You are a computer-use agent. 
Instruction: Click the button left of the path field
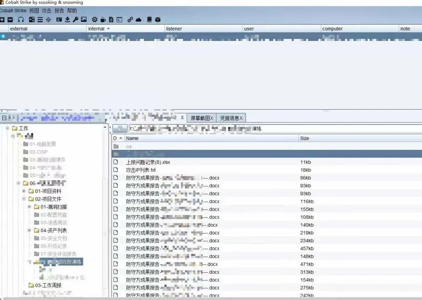click(x=120, y=128)
